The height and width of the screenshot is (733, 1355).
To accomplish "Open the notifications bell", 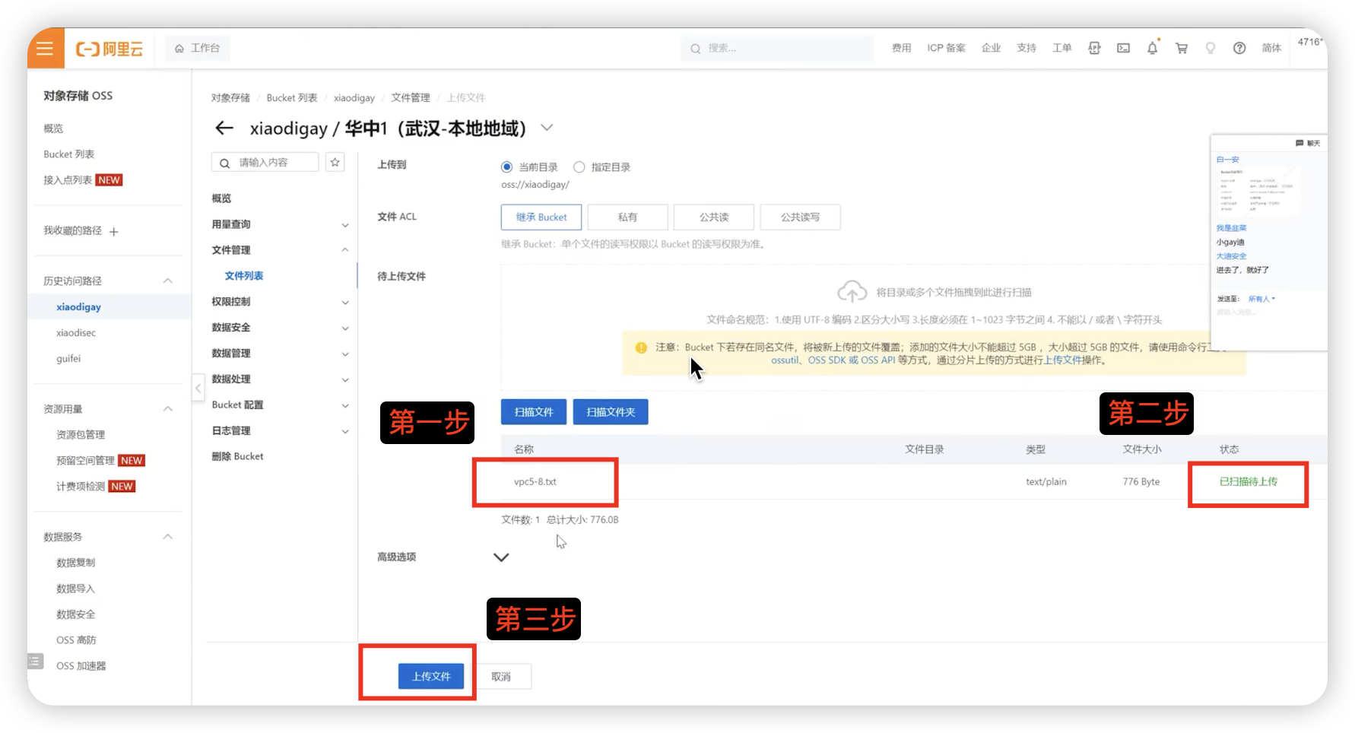I will 1152,48.
